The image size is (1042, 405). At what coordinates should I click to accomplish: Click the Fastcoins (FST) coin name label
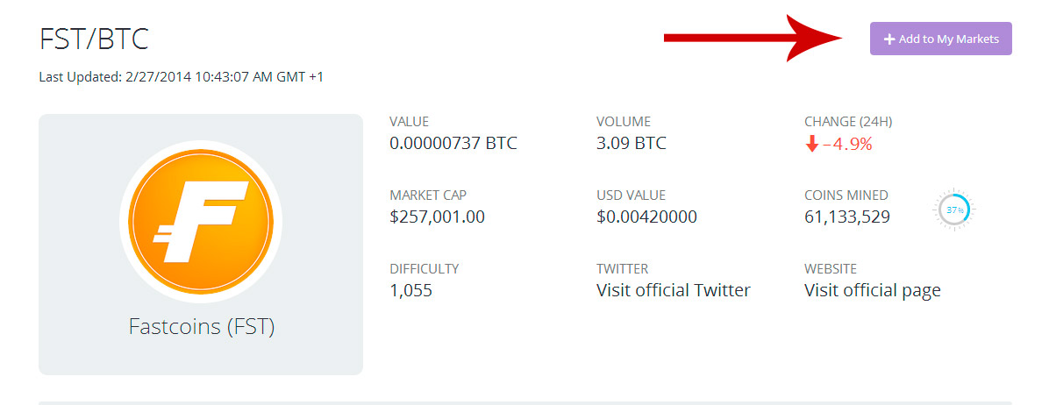coord(202,327)
